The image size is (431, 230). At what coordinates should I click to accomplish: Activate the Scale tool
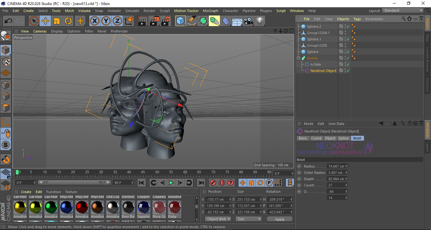point(57,21)
